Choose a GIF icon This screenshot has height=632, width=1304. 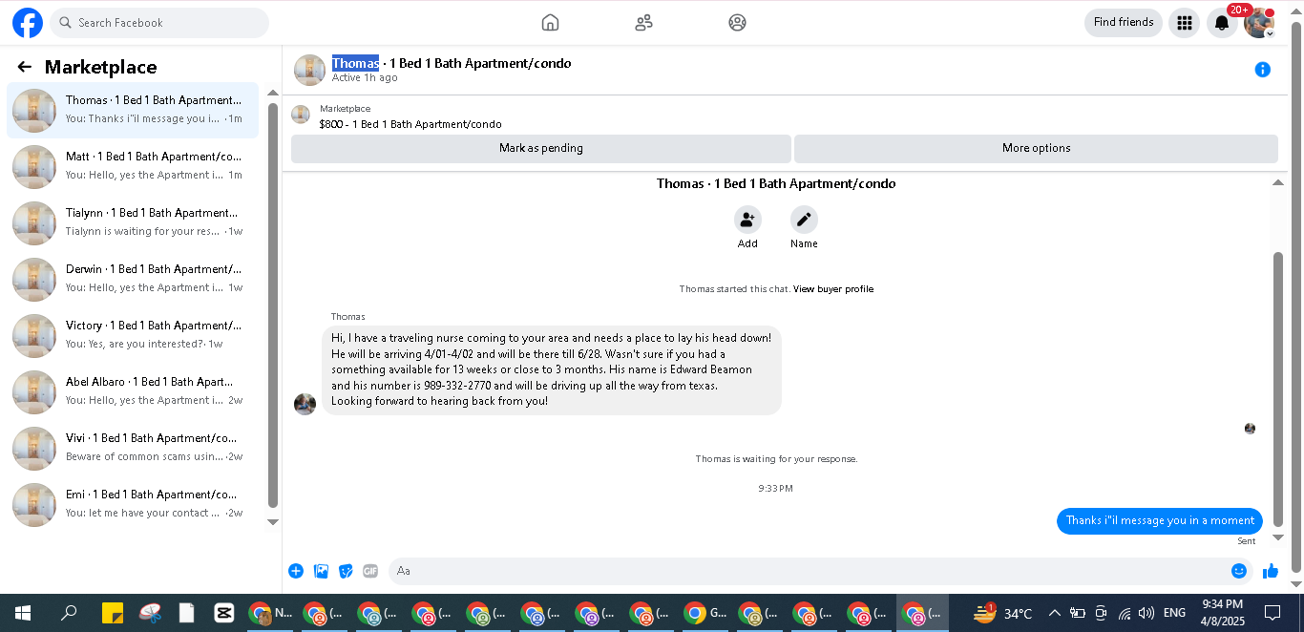370,571
